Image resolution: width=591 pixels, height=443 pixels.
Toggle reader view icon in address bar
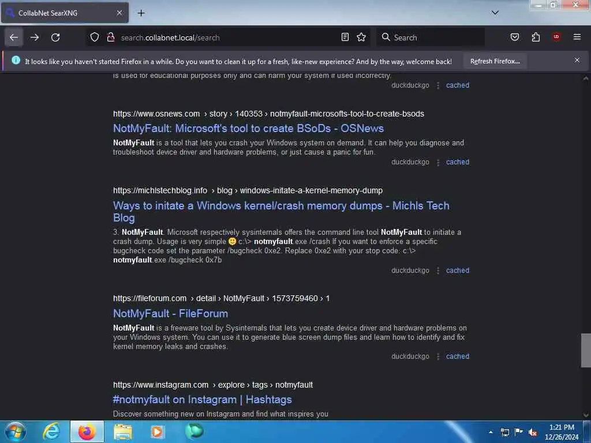345,37
